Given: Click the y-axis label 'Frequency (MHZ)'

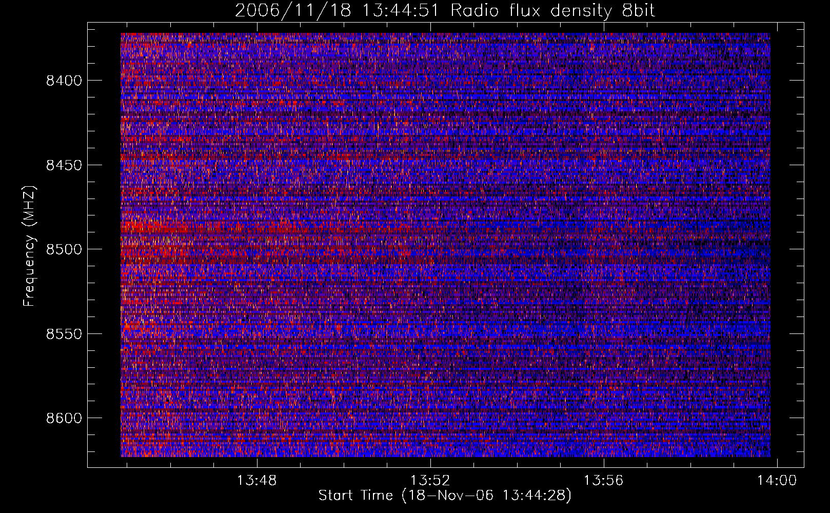Looking at the screenshot, I should click(29, 246).
